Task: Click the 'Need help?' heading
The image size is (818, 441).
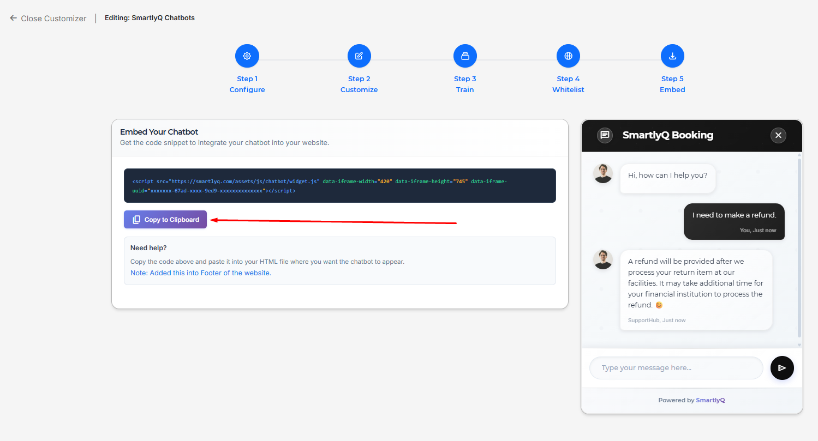Action: (148, 248)
